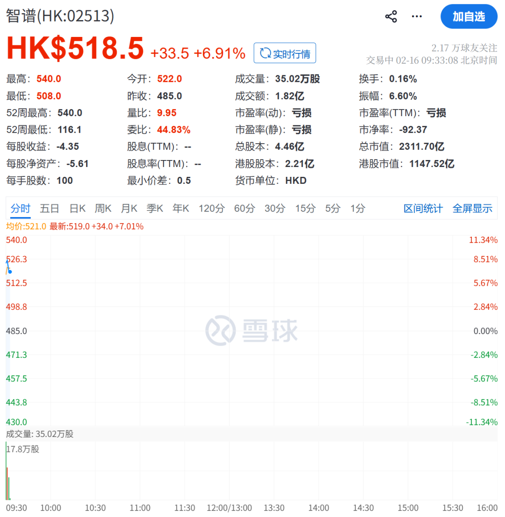Click 最高 value 540.0
The width and height of the screenshot is (505, 517).
(49, 79)
